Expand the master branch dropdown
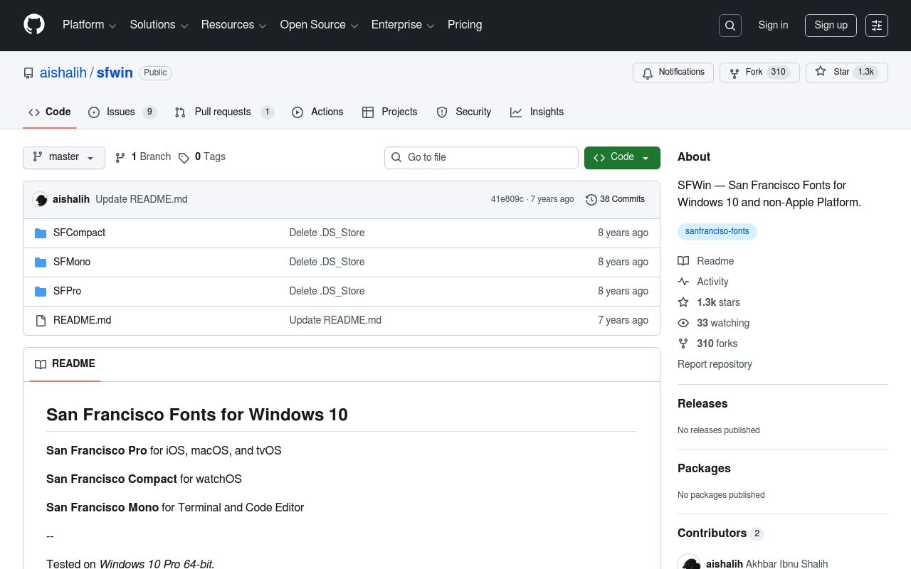911x569 pixels. 64,157
